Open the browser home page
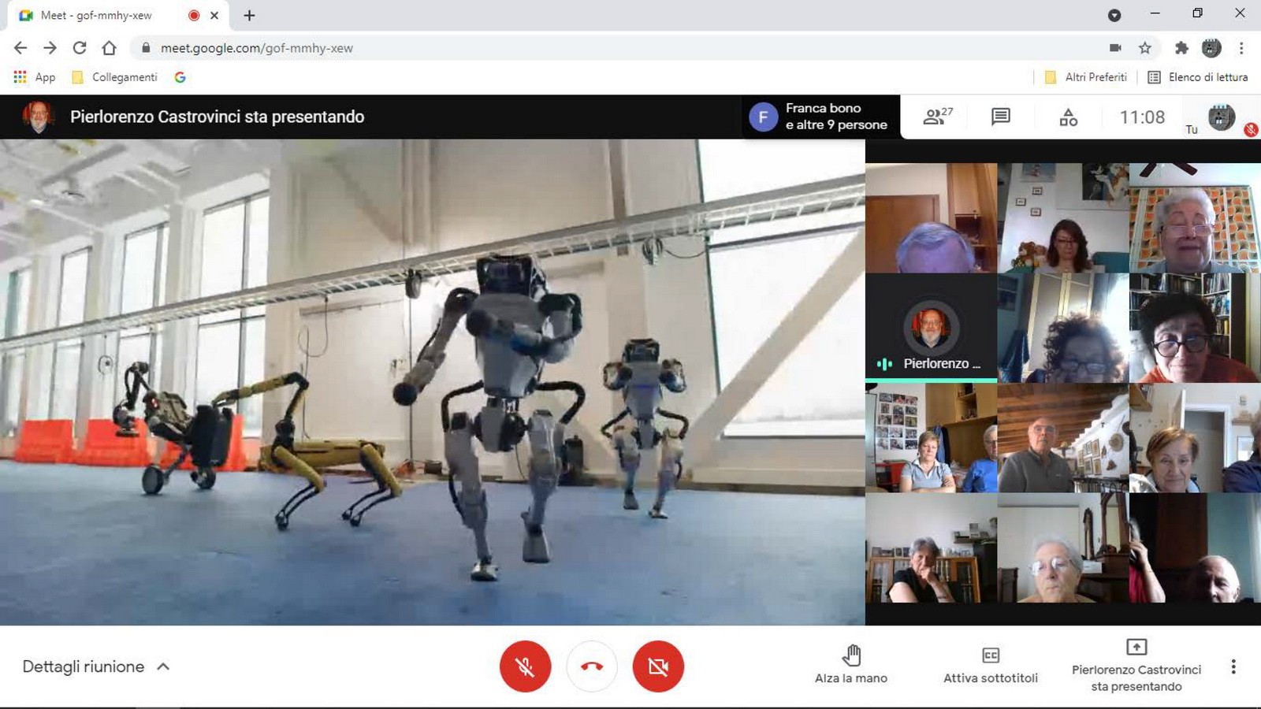This screenshot has width=1261, height=709. [x=109, y=48]
